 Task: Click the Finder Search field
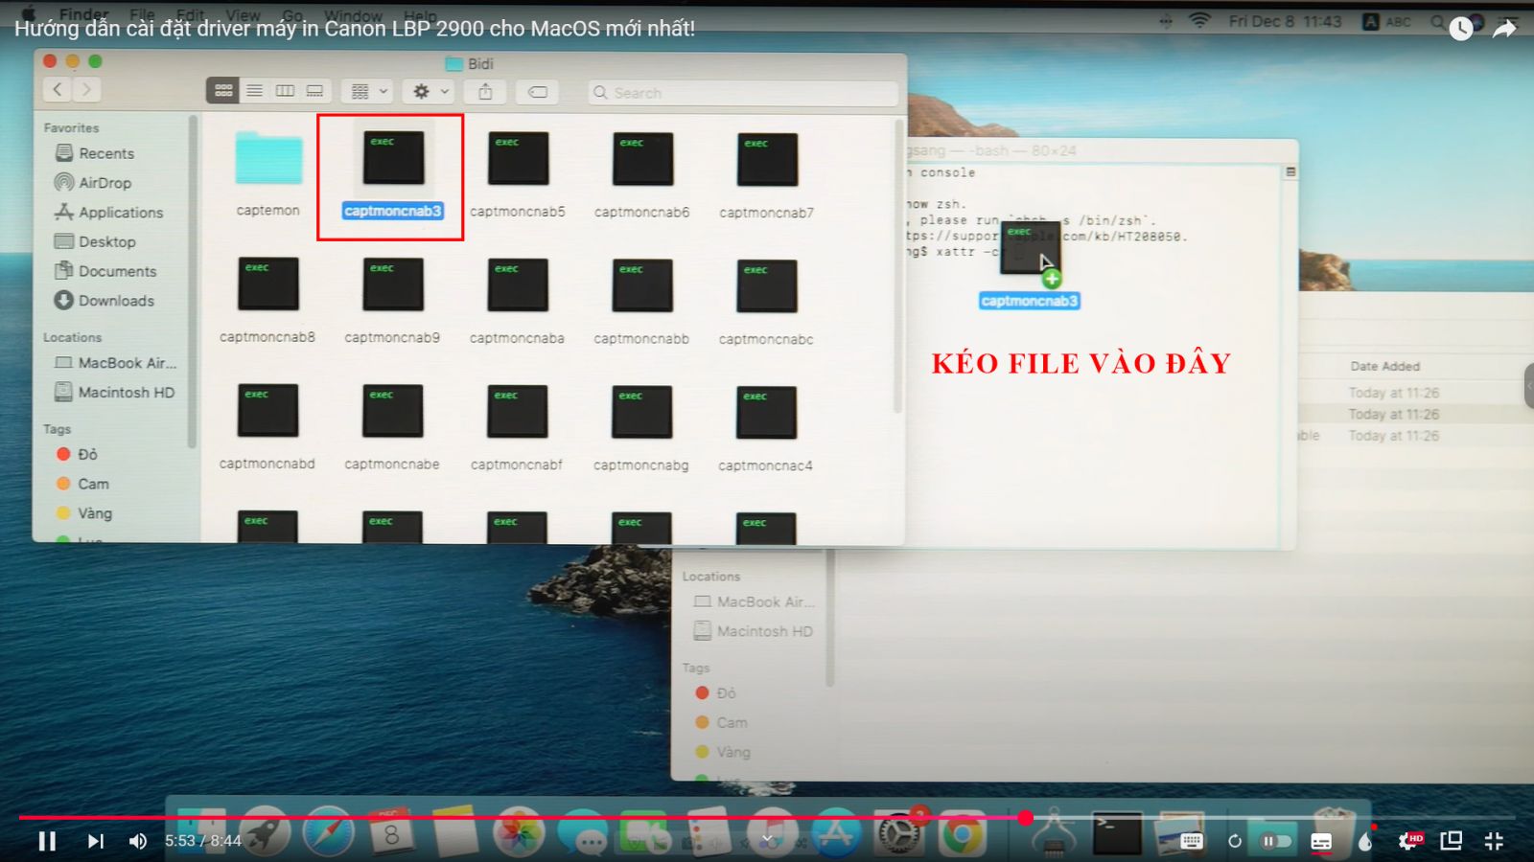coord(743,92)
